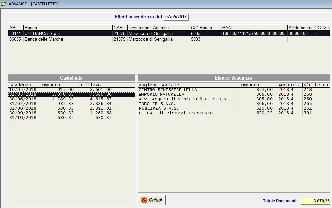The height and width of the screenshot is (208, 332).
Task: Click the Anno column header
Action: 284,85
